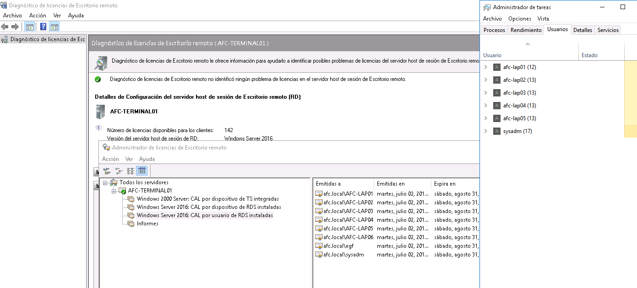Click the user avatar icon of afc-lap01
The image size is (637, 288).
tap(497, 67)
